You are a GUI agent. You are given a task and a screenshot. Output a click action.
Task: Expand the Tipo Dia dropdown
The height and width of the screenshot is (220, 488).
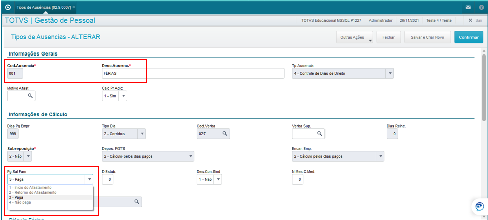[142, 133]
